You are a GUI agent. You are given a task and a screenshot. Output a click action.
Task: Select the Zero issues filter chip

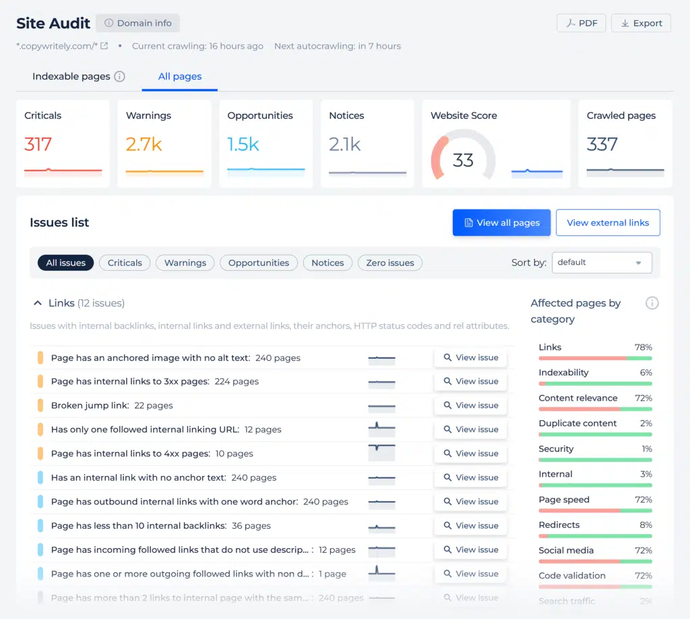click(x=390, y=263)
